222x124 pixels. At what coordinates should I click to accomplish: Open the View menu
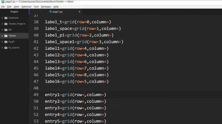pos(16,7)
